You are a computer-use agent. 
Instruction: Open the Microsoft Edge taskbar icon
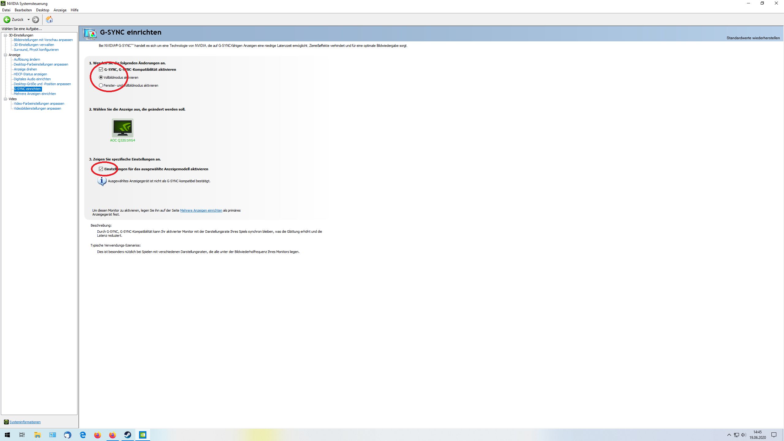click(x=83, y=435)
